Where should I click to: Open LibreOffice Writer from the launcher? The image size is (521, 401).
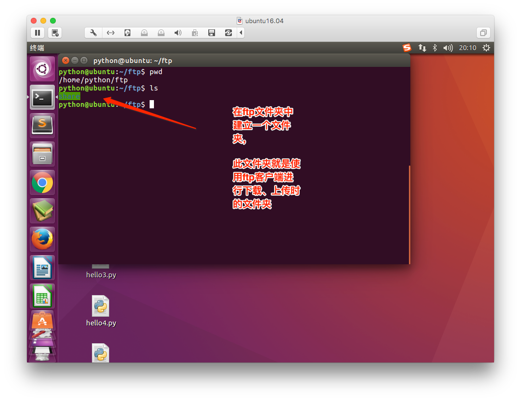(x=42, y=268)
